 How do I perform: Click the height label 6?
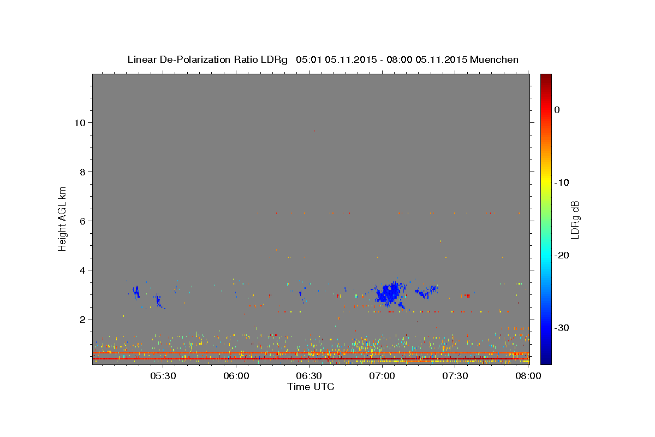point(83,221)
